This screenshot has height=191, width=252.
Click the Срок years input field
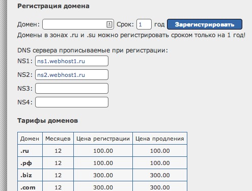(144, 24)
